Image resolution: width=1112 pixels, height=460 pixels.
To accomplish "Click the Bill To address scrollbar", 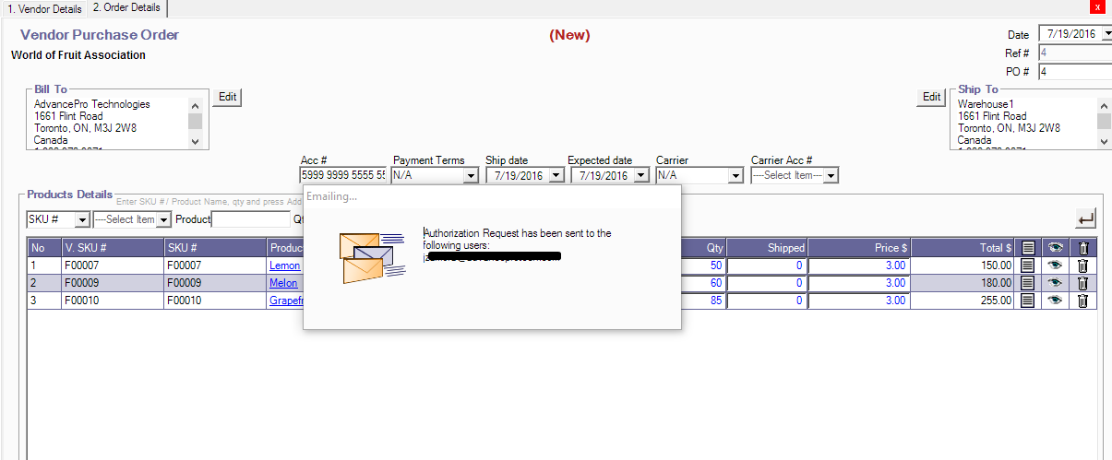I will click(195, 122).
